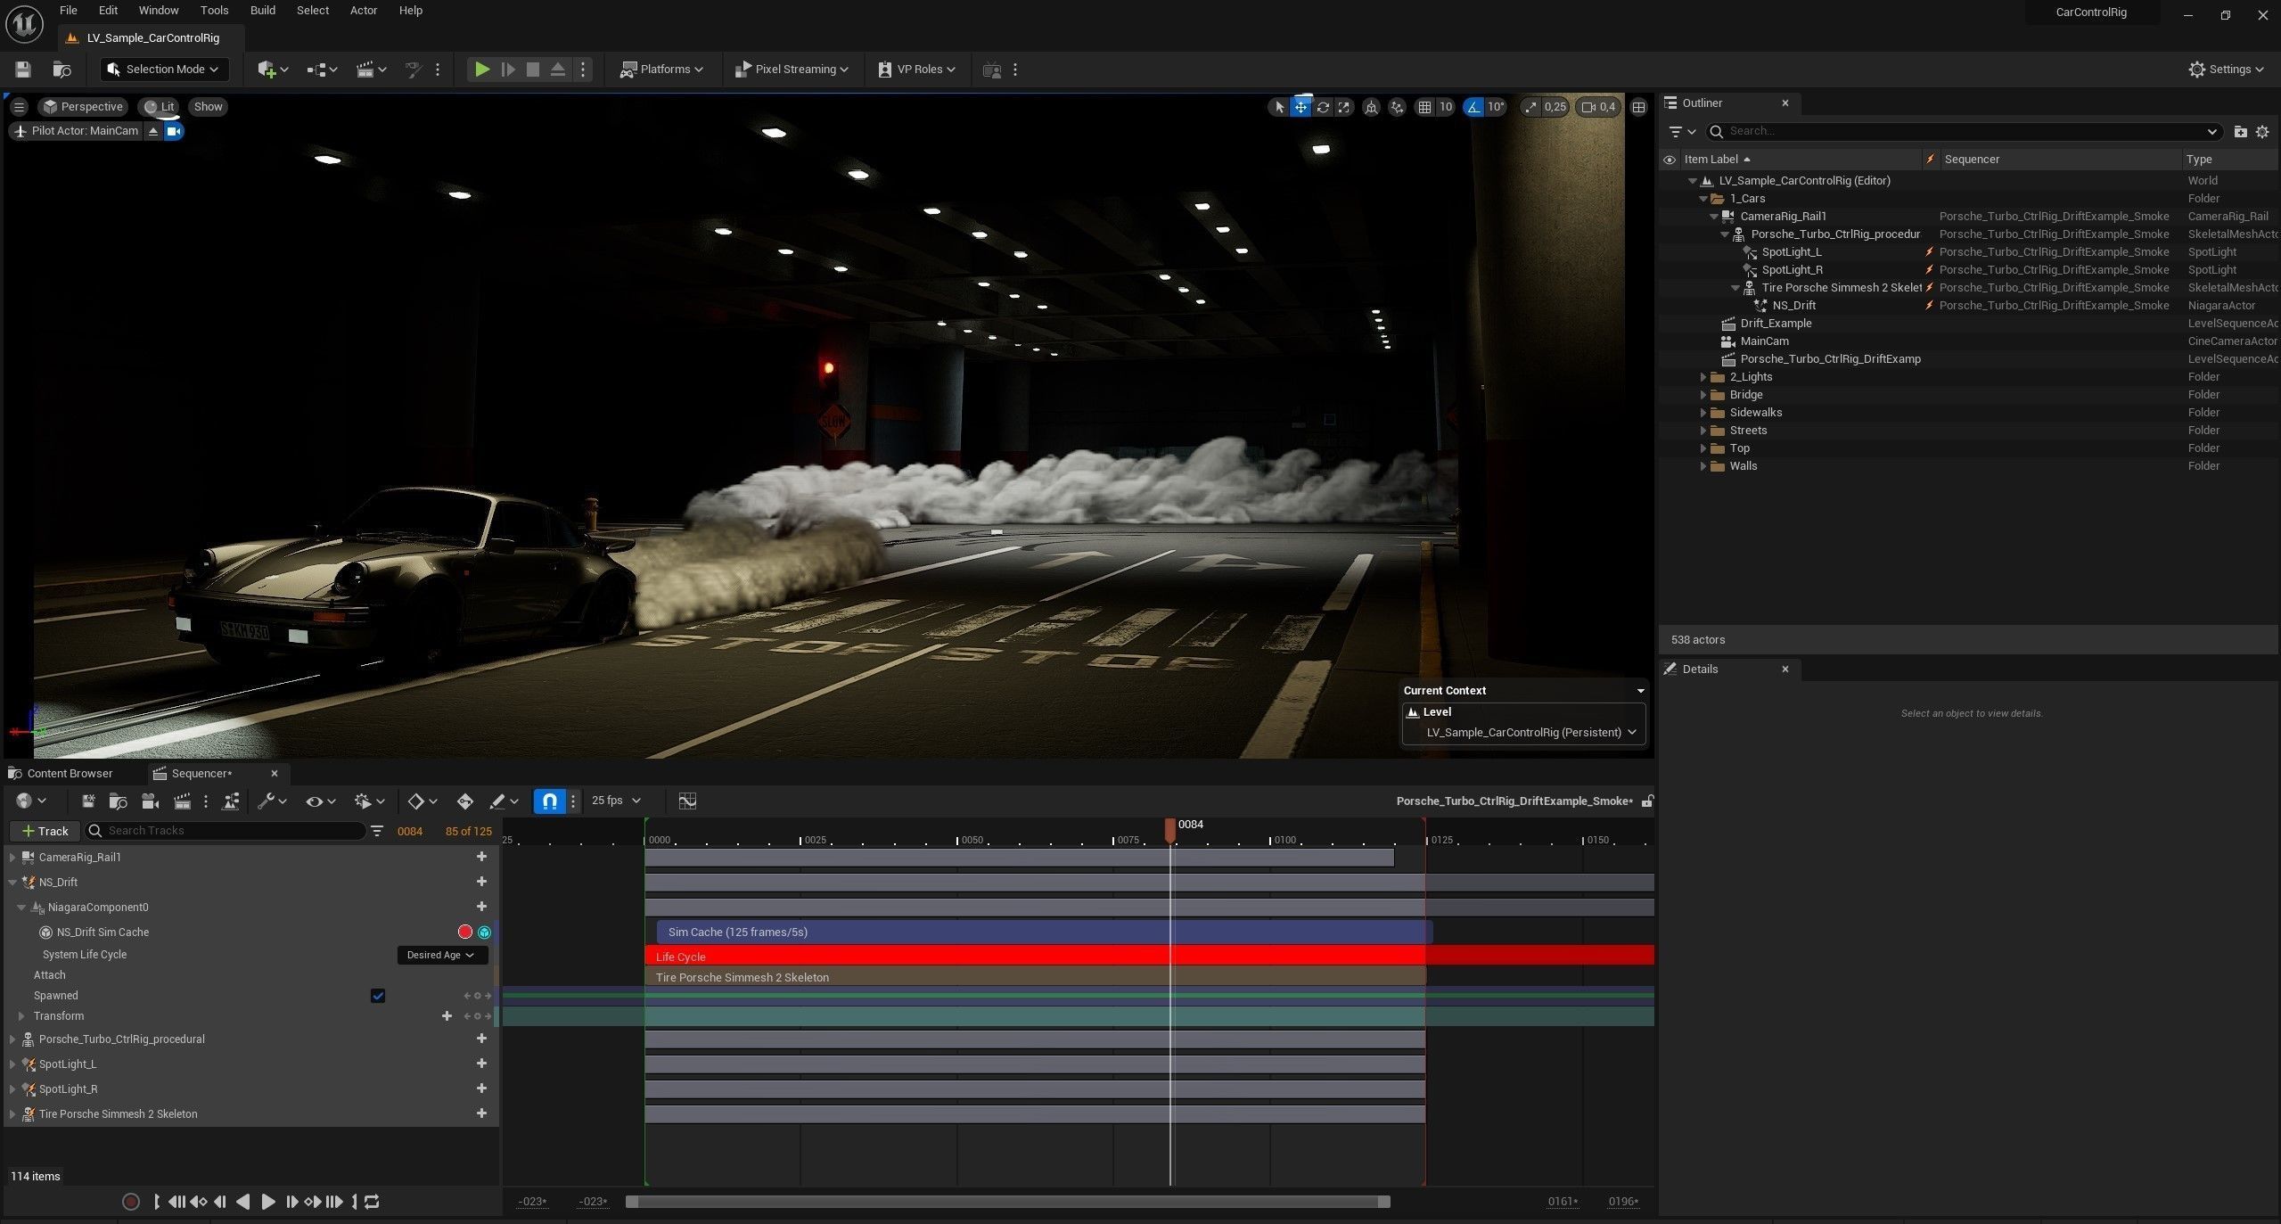This screenshot has height=1224, width=2281.
Task: Open the editor Settings button
Action: 2226,70
